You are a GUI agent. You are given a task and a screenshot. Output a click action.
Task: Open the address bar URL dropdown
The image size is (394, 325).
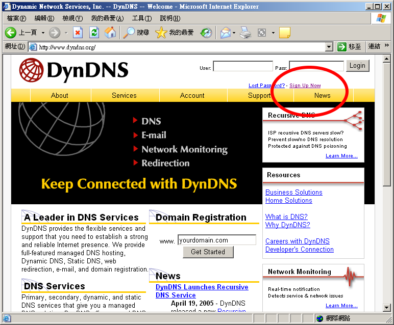[x=329, y=47]
